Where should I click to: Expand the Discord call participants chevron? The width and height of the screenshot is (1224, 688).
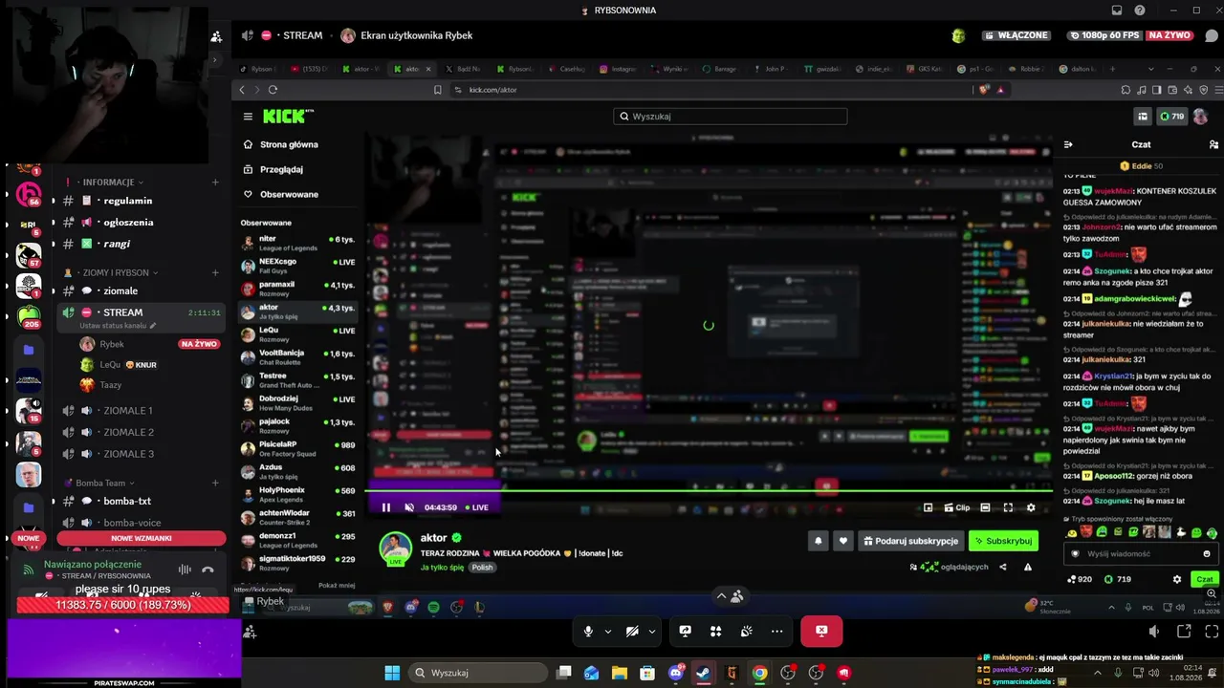(721, 595)
